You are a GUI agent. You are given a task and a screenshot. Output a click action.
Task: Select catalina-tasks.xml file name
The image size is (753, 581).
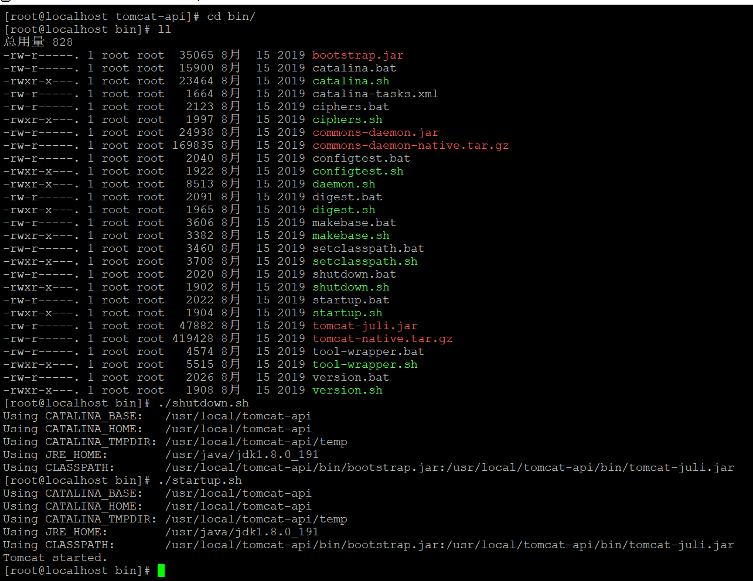(375, 94)
